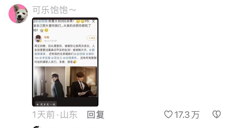The image size is (230, 128).
Task: Tap the +关注 follow button
Action: coord(92,38)
